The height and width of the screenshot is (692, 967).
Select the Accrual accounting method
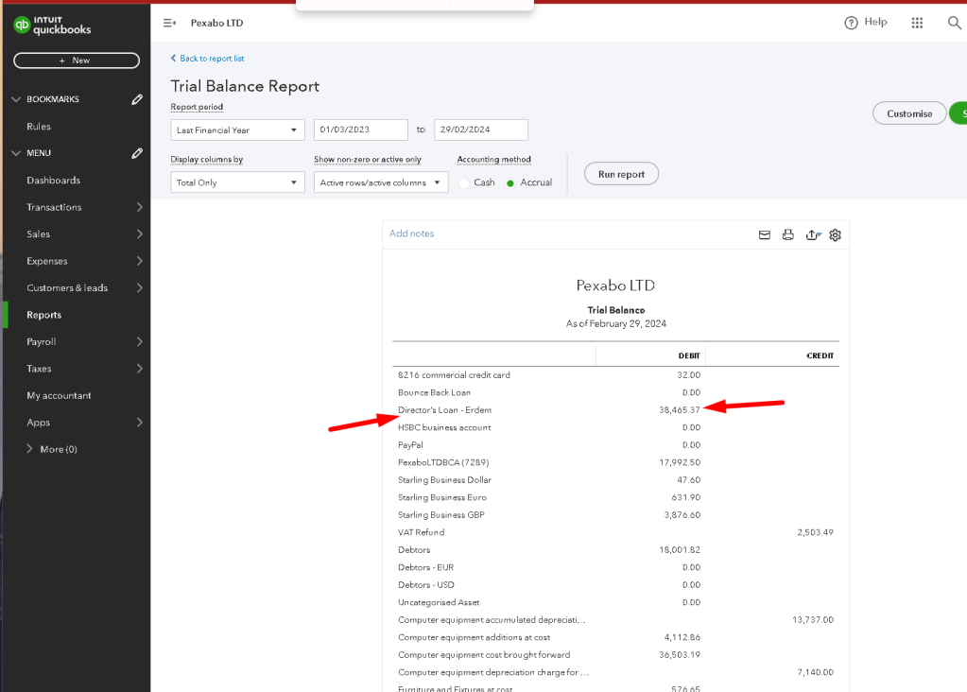[510, 183]
